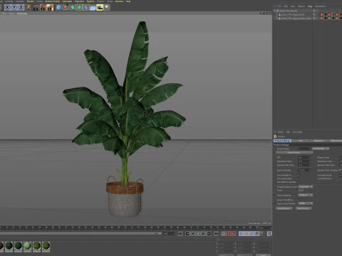Image resolution: width=342 pixels, height=256 pixels.
Task: Select the light green material thumbnail
Action: click(x=27, y=246)
